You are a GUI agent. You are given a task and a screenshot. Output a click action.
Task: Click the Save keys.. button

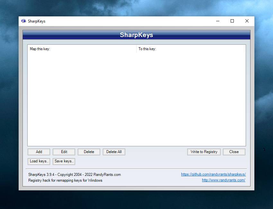tap(64, 161)
